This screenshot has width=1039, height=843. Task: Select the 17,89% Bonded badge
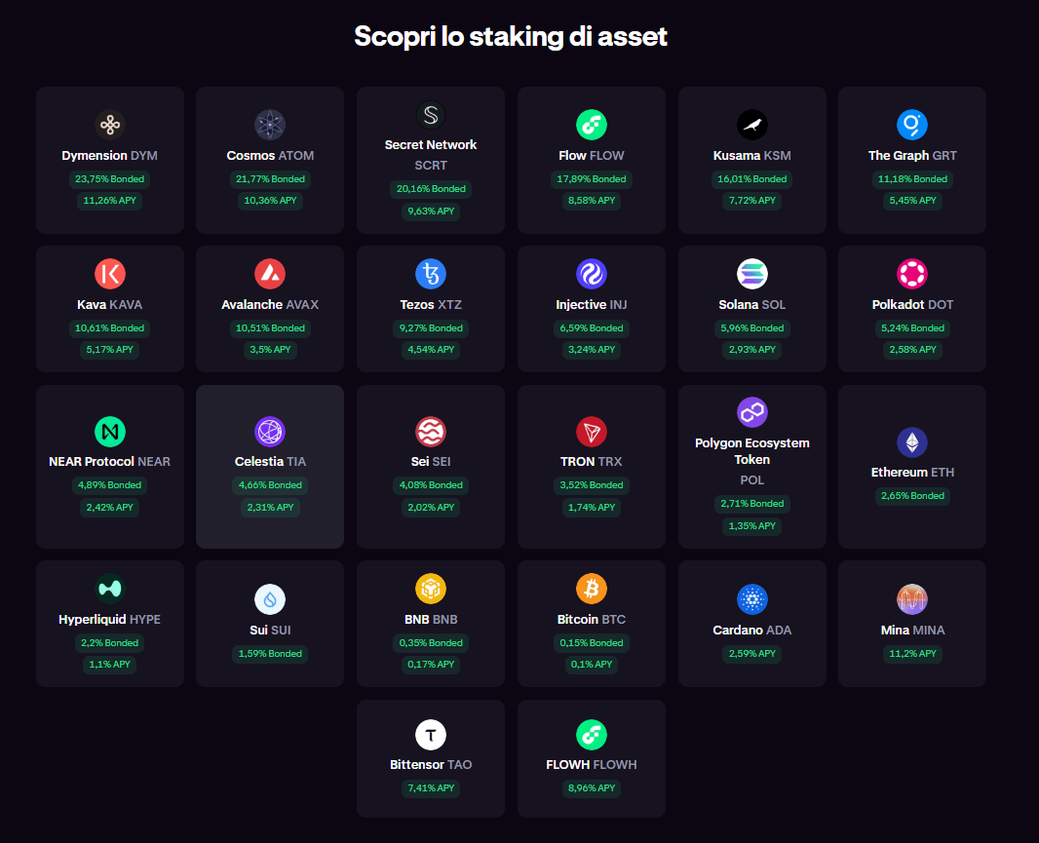click(592, 179)
